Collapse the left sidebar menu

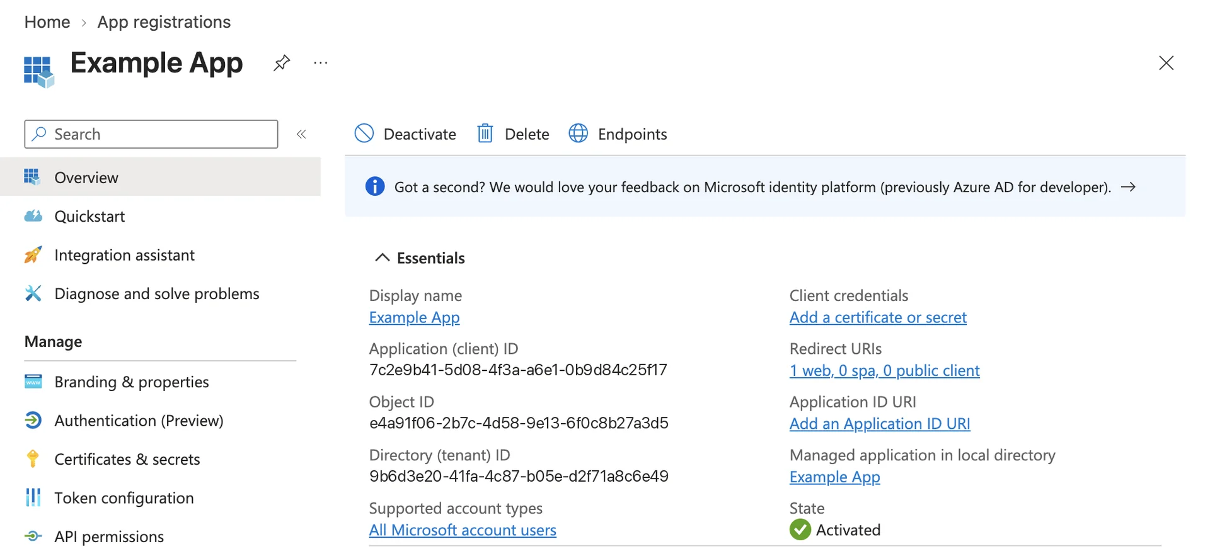(301, 134)
